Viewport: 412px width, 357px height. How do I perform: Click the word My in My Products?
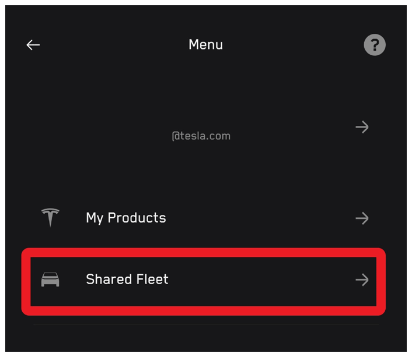(x=95, y=218)
